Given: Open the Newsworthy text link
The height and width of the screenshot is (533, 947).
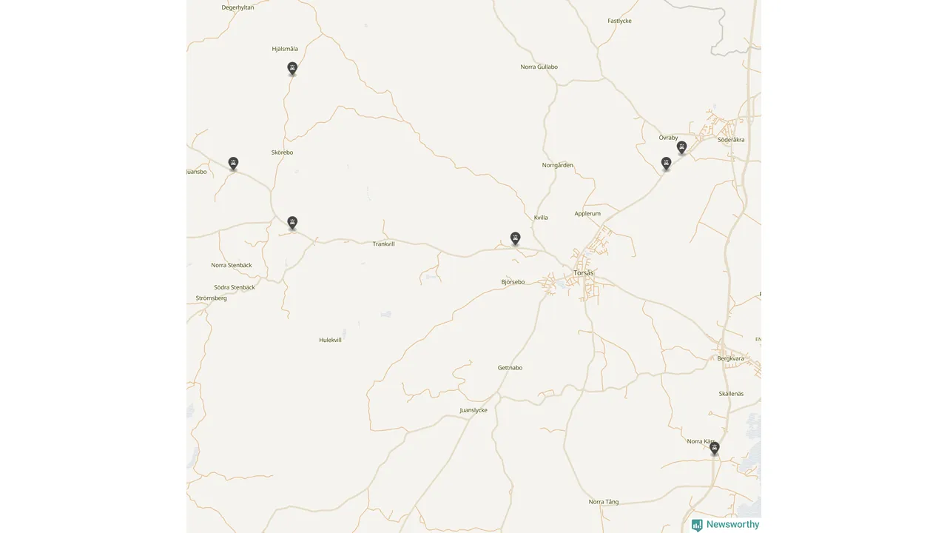Looking at the screenshot, I should click(x=732, y=524).
